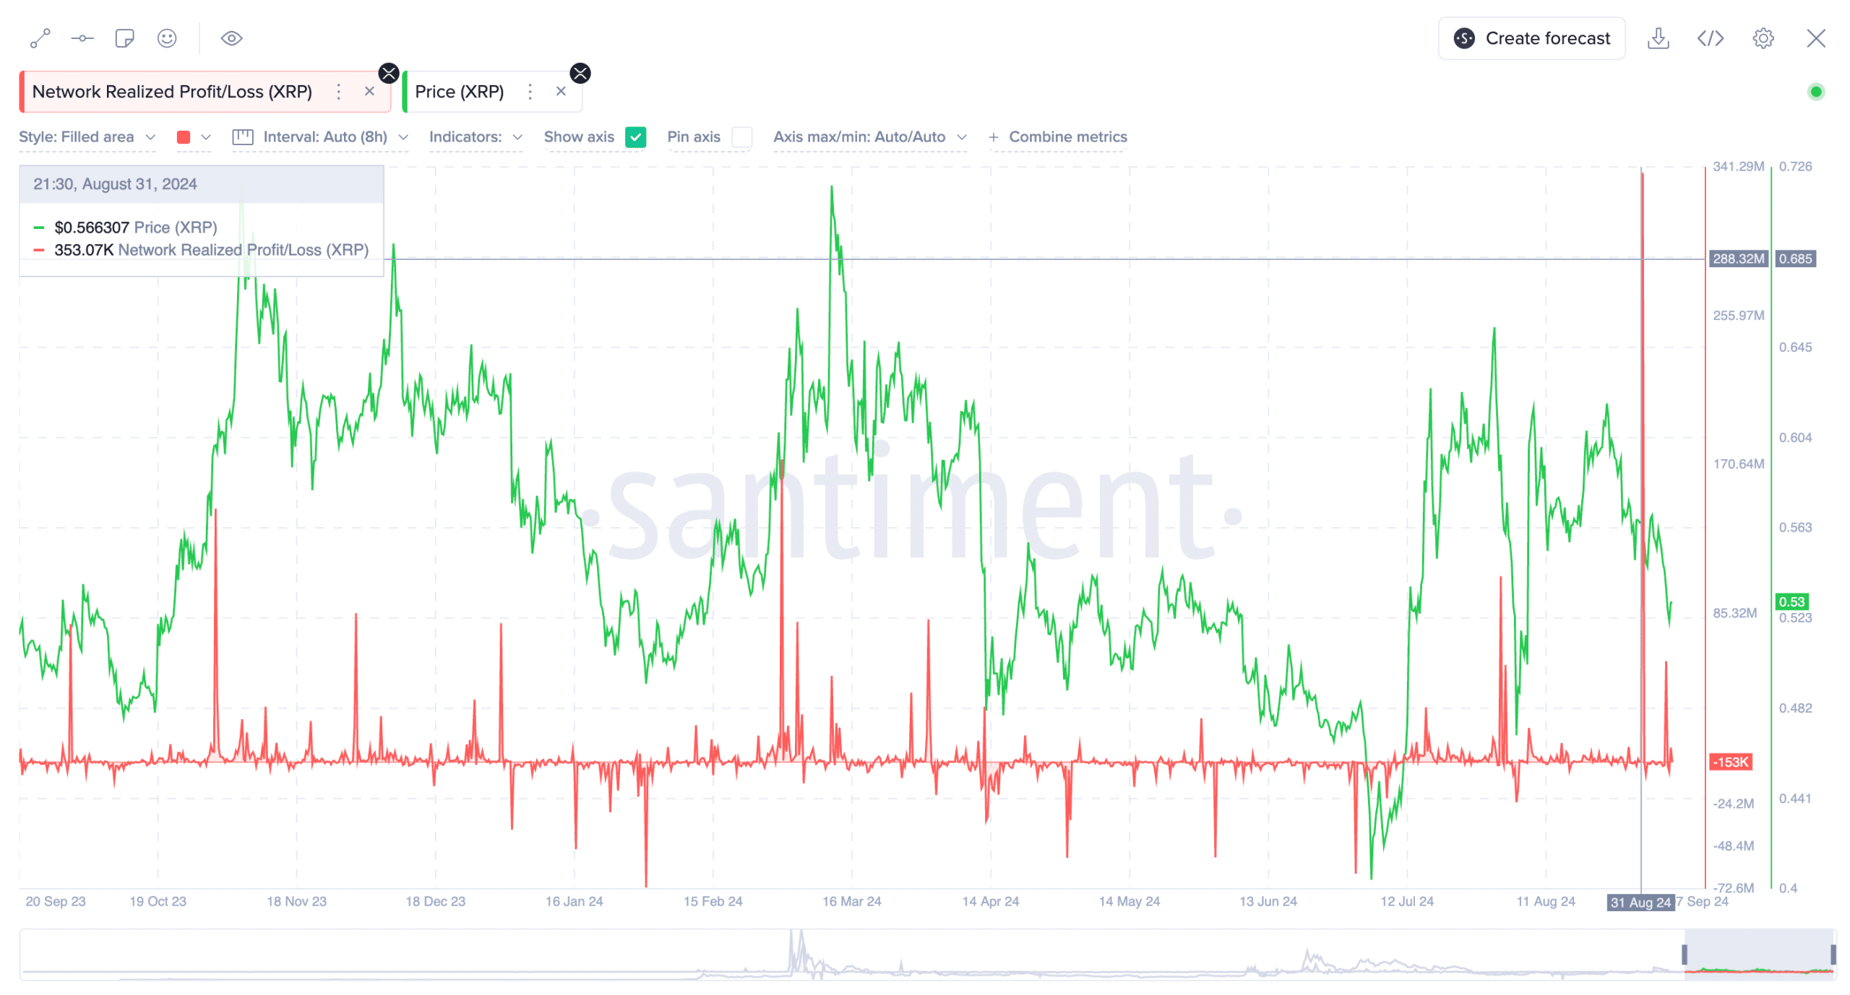
Task: Click the 20 Sep 23 date label
Action: [x=56, y=901]
